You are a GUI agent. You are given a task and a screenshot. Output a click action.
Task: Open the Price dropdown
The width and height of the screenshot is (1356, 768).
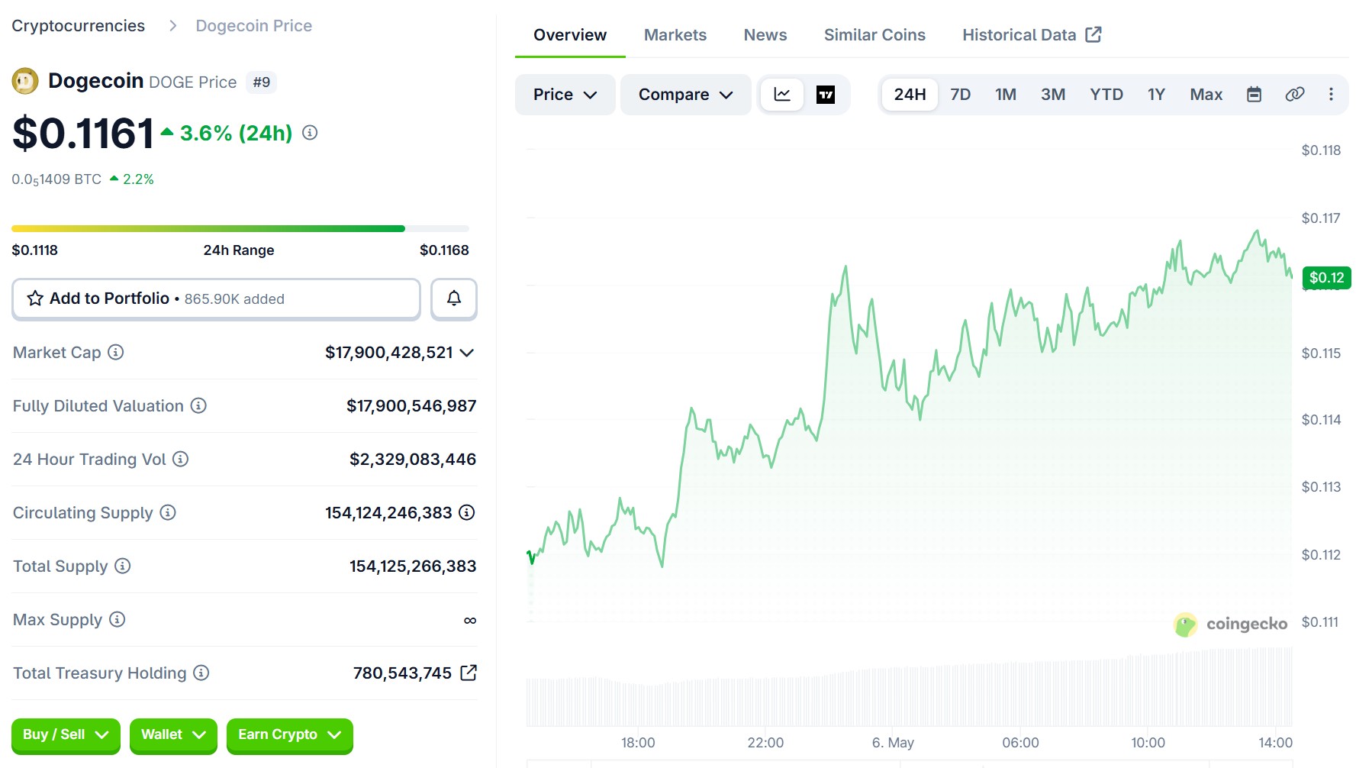click(x=565, y=95)
